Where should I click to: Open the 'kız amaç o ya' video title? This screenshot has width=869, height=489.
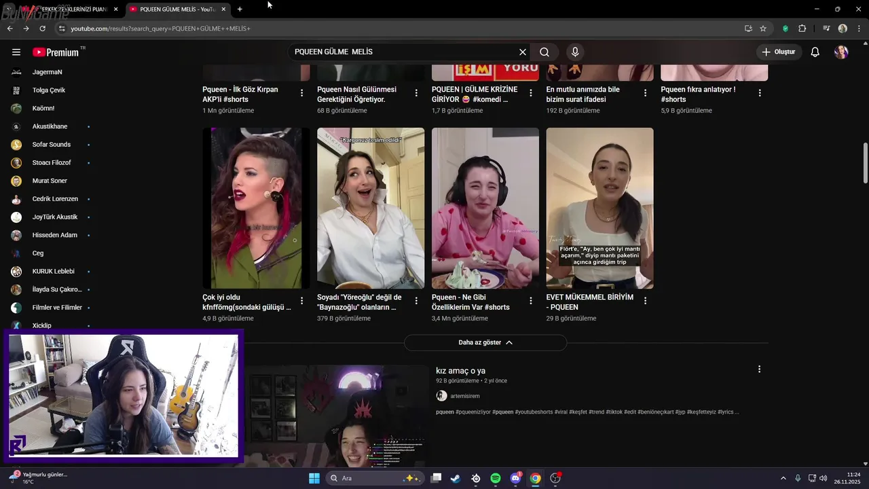[460, 371]
